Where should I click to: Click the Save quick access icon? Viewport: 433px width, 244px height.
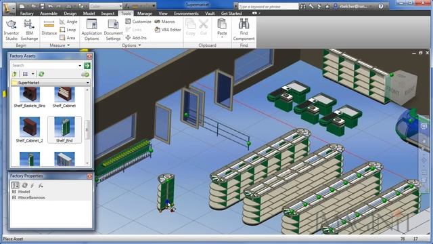(42, 6)
